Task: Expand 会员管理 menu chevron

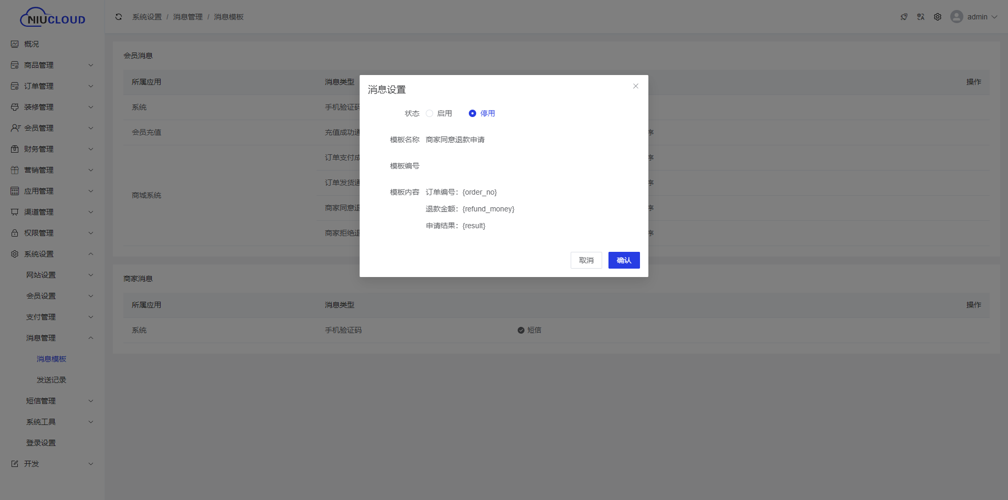Action: pyautogui.click(x=91, y=128)
